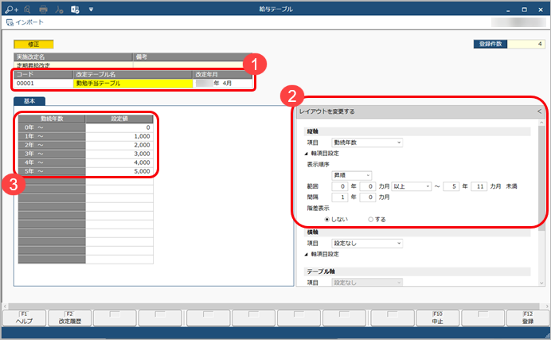This screenshot has height=340, width=551.
Task: Collapse the layout panel with < arrow
Action: [x=539, y=112]
